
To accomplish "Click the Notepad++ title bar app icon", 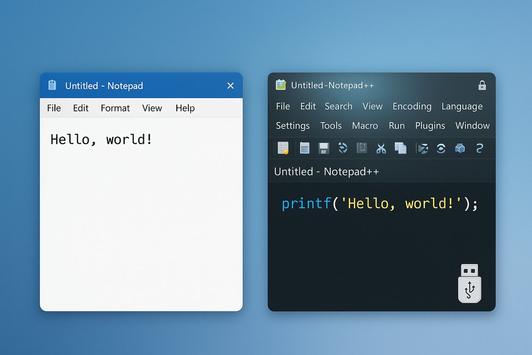I will [x=281, y=85].
